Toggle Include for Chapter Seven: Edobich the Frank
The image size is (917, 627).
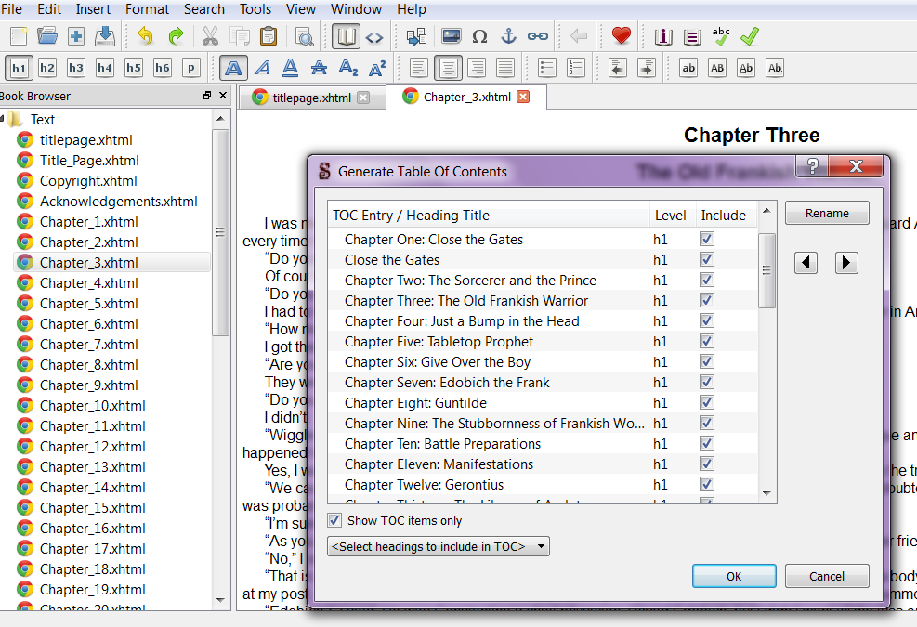pos(706,383)
